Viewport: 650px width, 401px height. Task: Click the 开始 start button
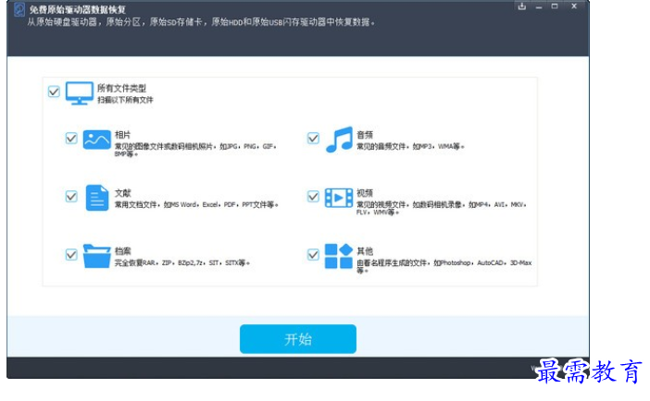click(x=298, y=339)
